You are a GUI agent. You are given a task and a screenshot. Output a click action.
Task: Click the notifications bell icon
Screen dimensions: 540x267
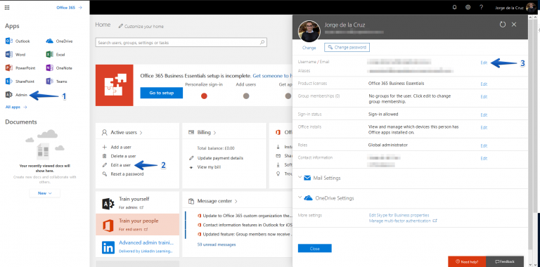tap(455, 7)
